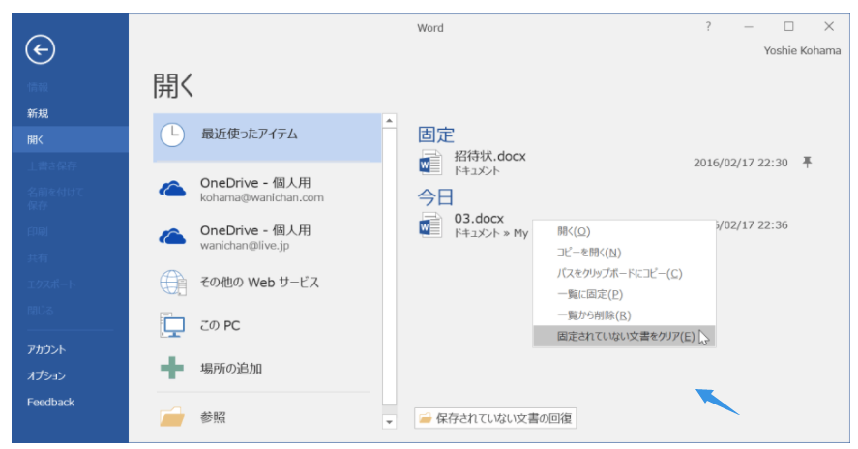
Task: Choose 一覧に固定(P) in the context menu
Action: (x=624, y=294)
